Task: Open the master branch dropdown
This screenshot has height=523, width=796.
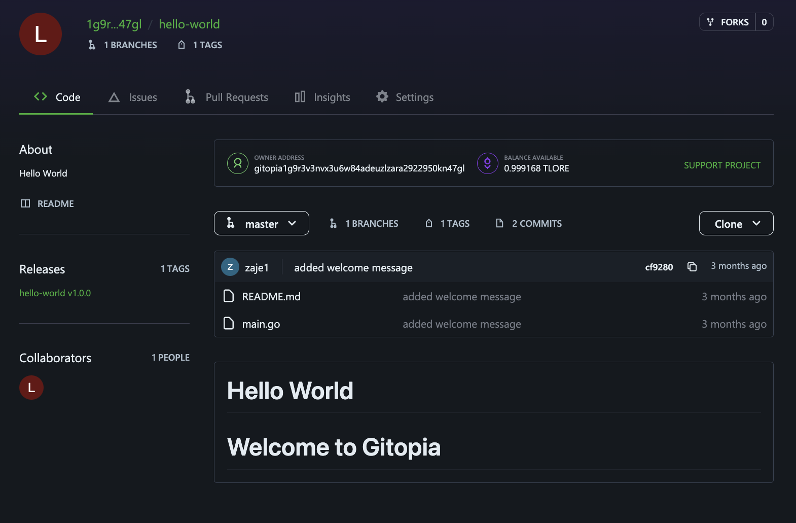Action: point(262,223)
